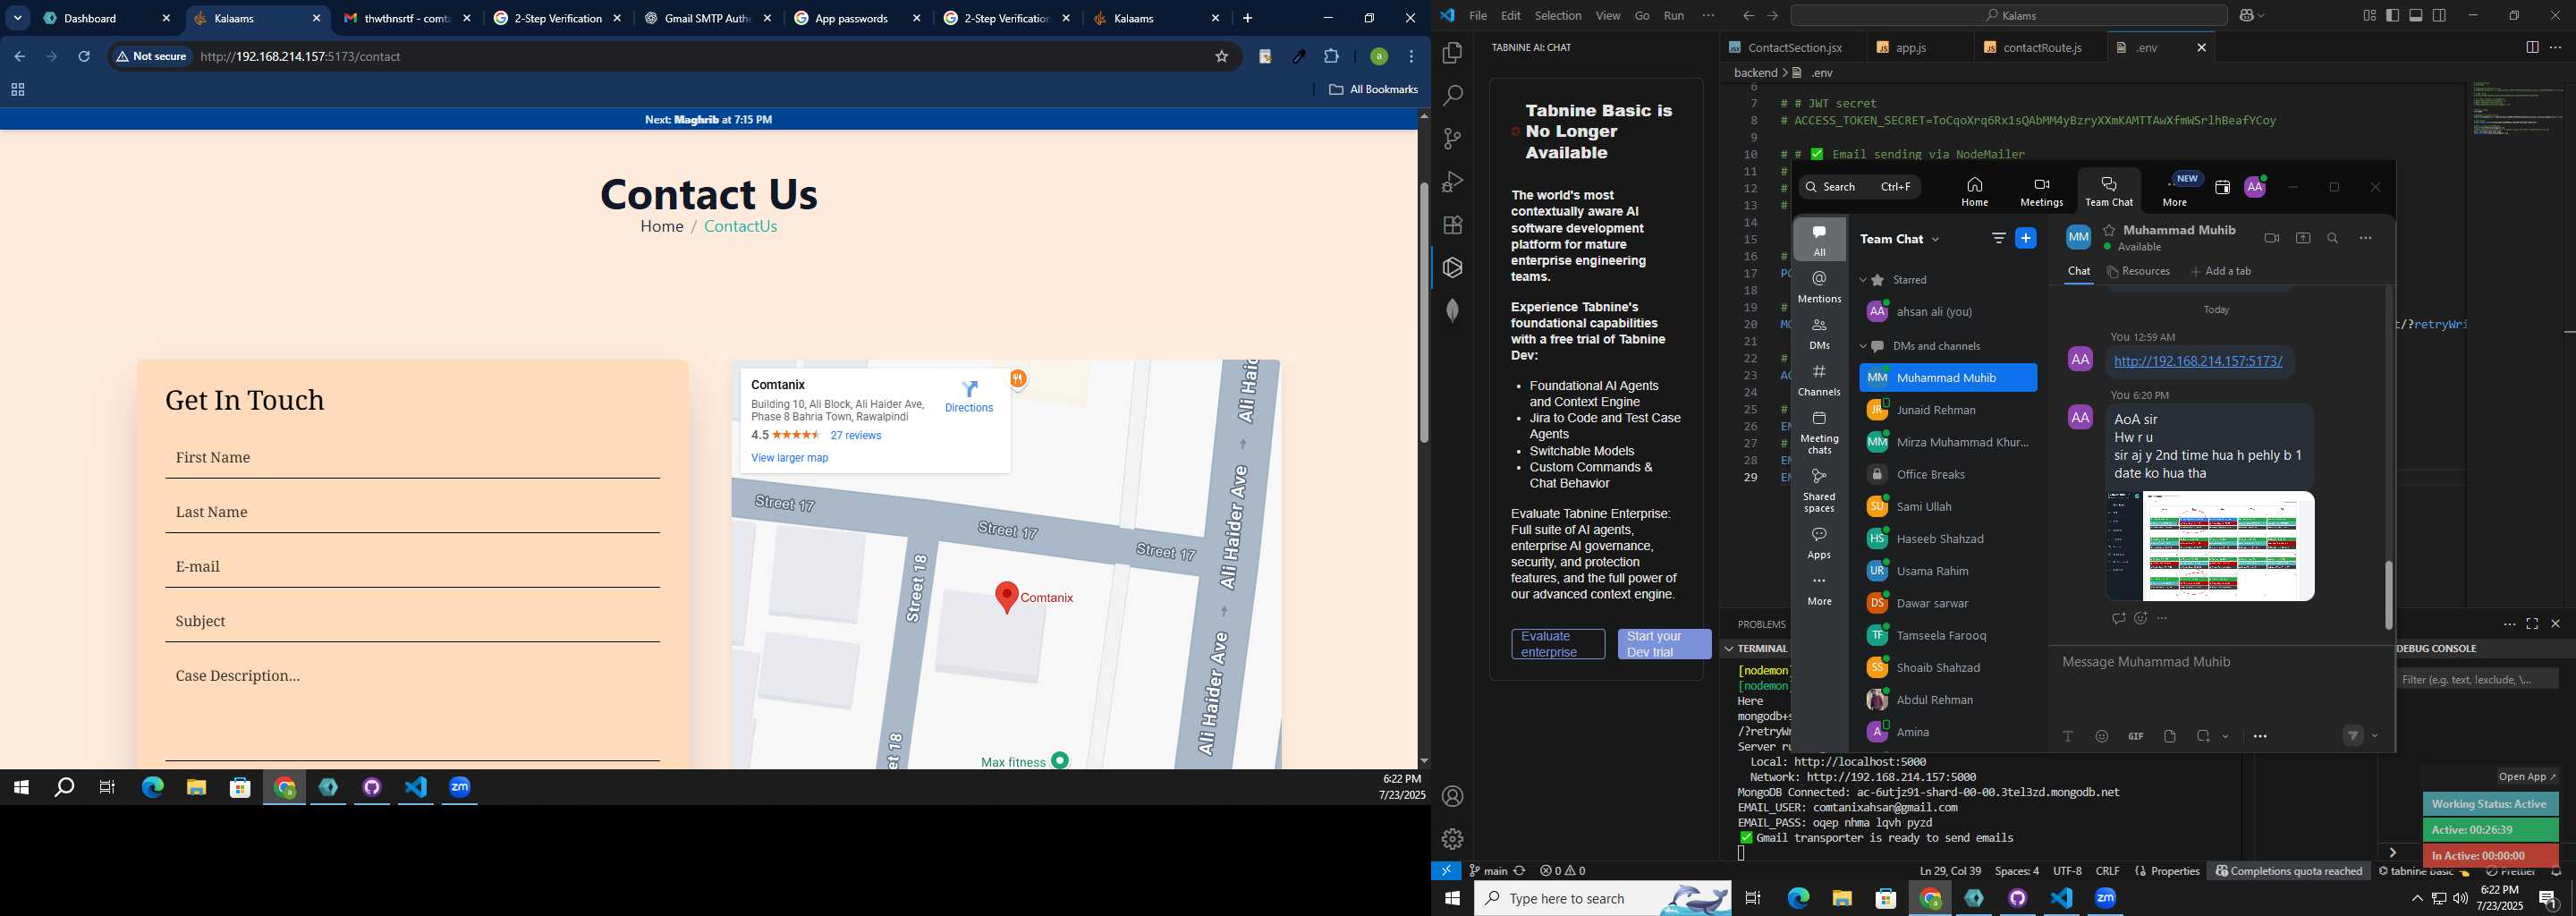
Task: Add reaction to last Zoom message
Action: pyautogui.click(x=2141, y=619)
